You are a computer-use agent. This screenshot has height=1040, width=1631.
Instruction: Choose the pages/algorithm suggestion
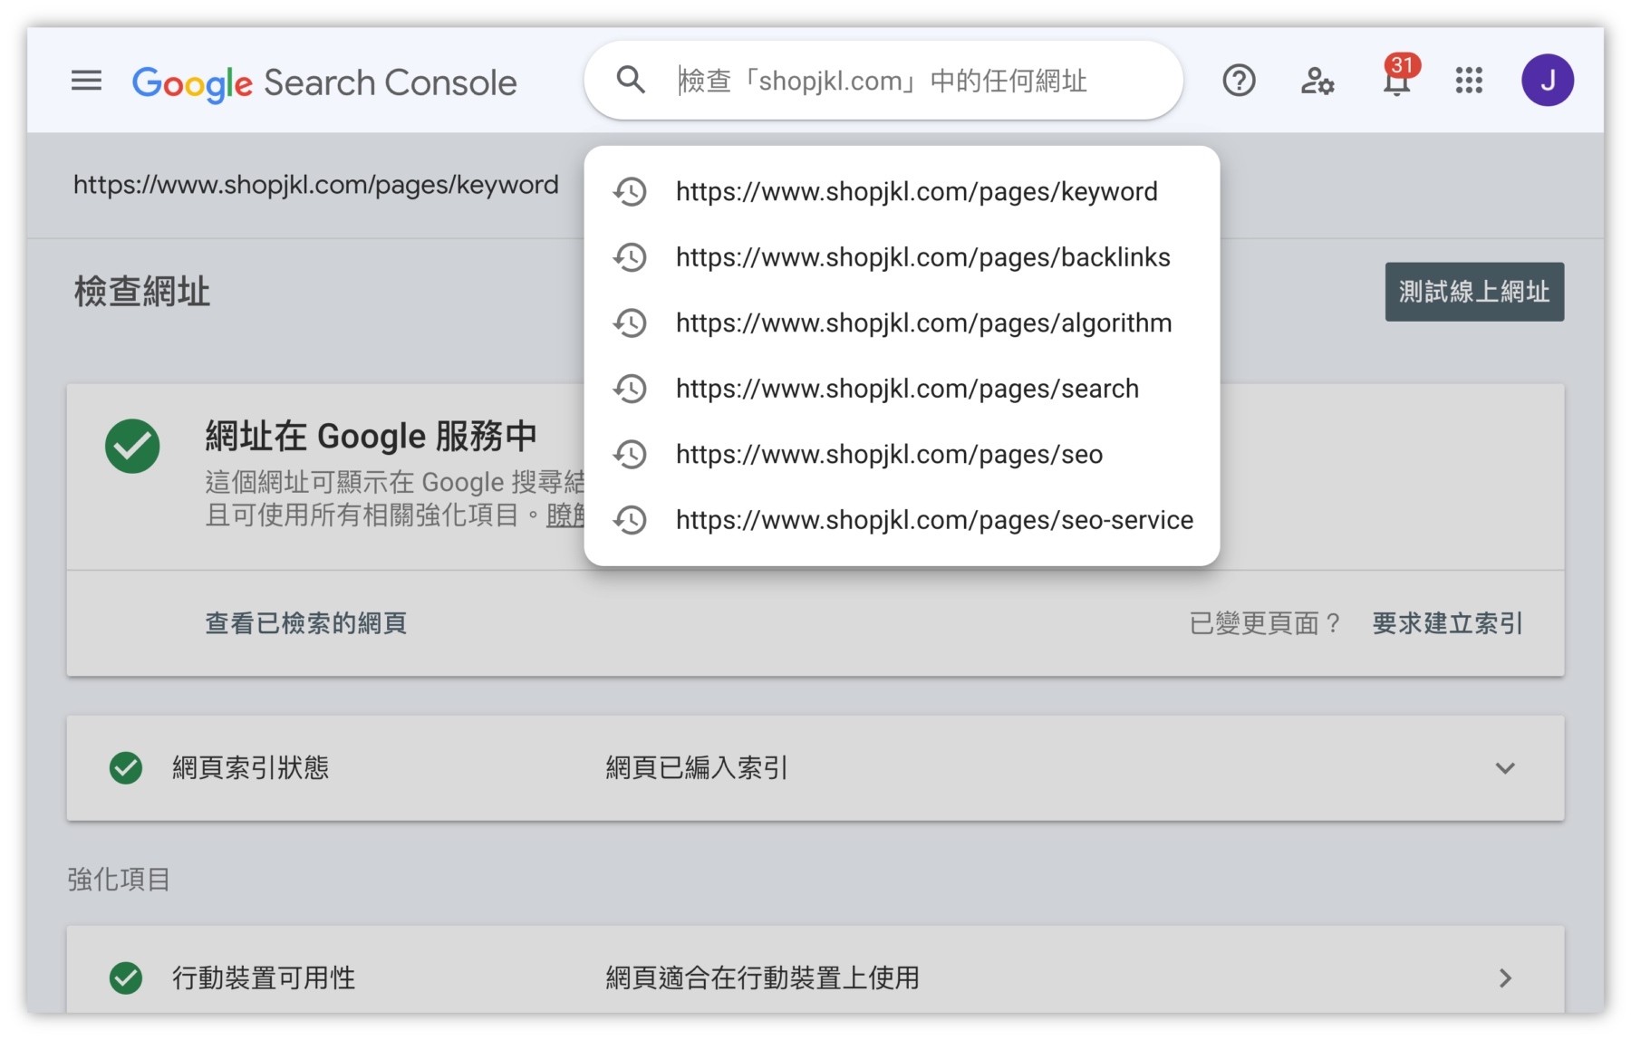pos(923,323)
